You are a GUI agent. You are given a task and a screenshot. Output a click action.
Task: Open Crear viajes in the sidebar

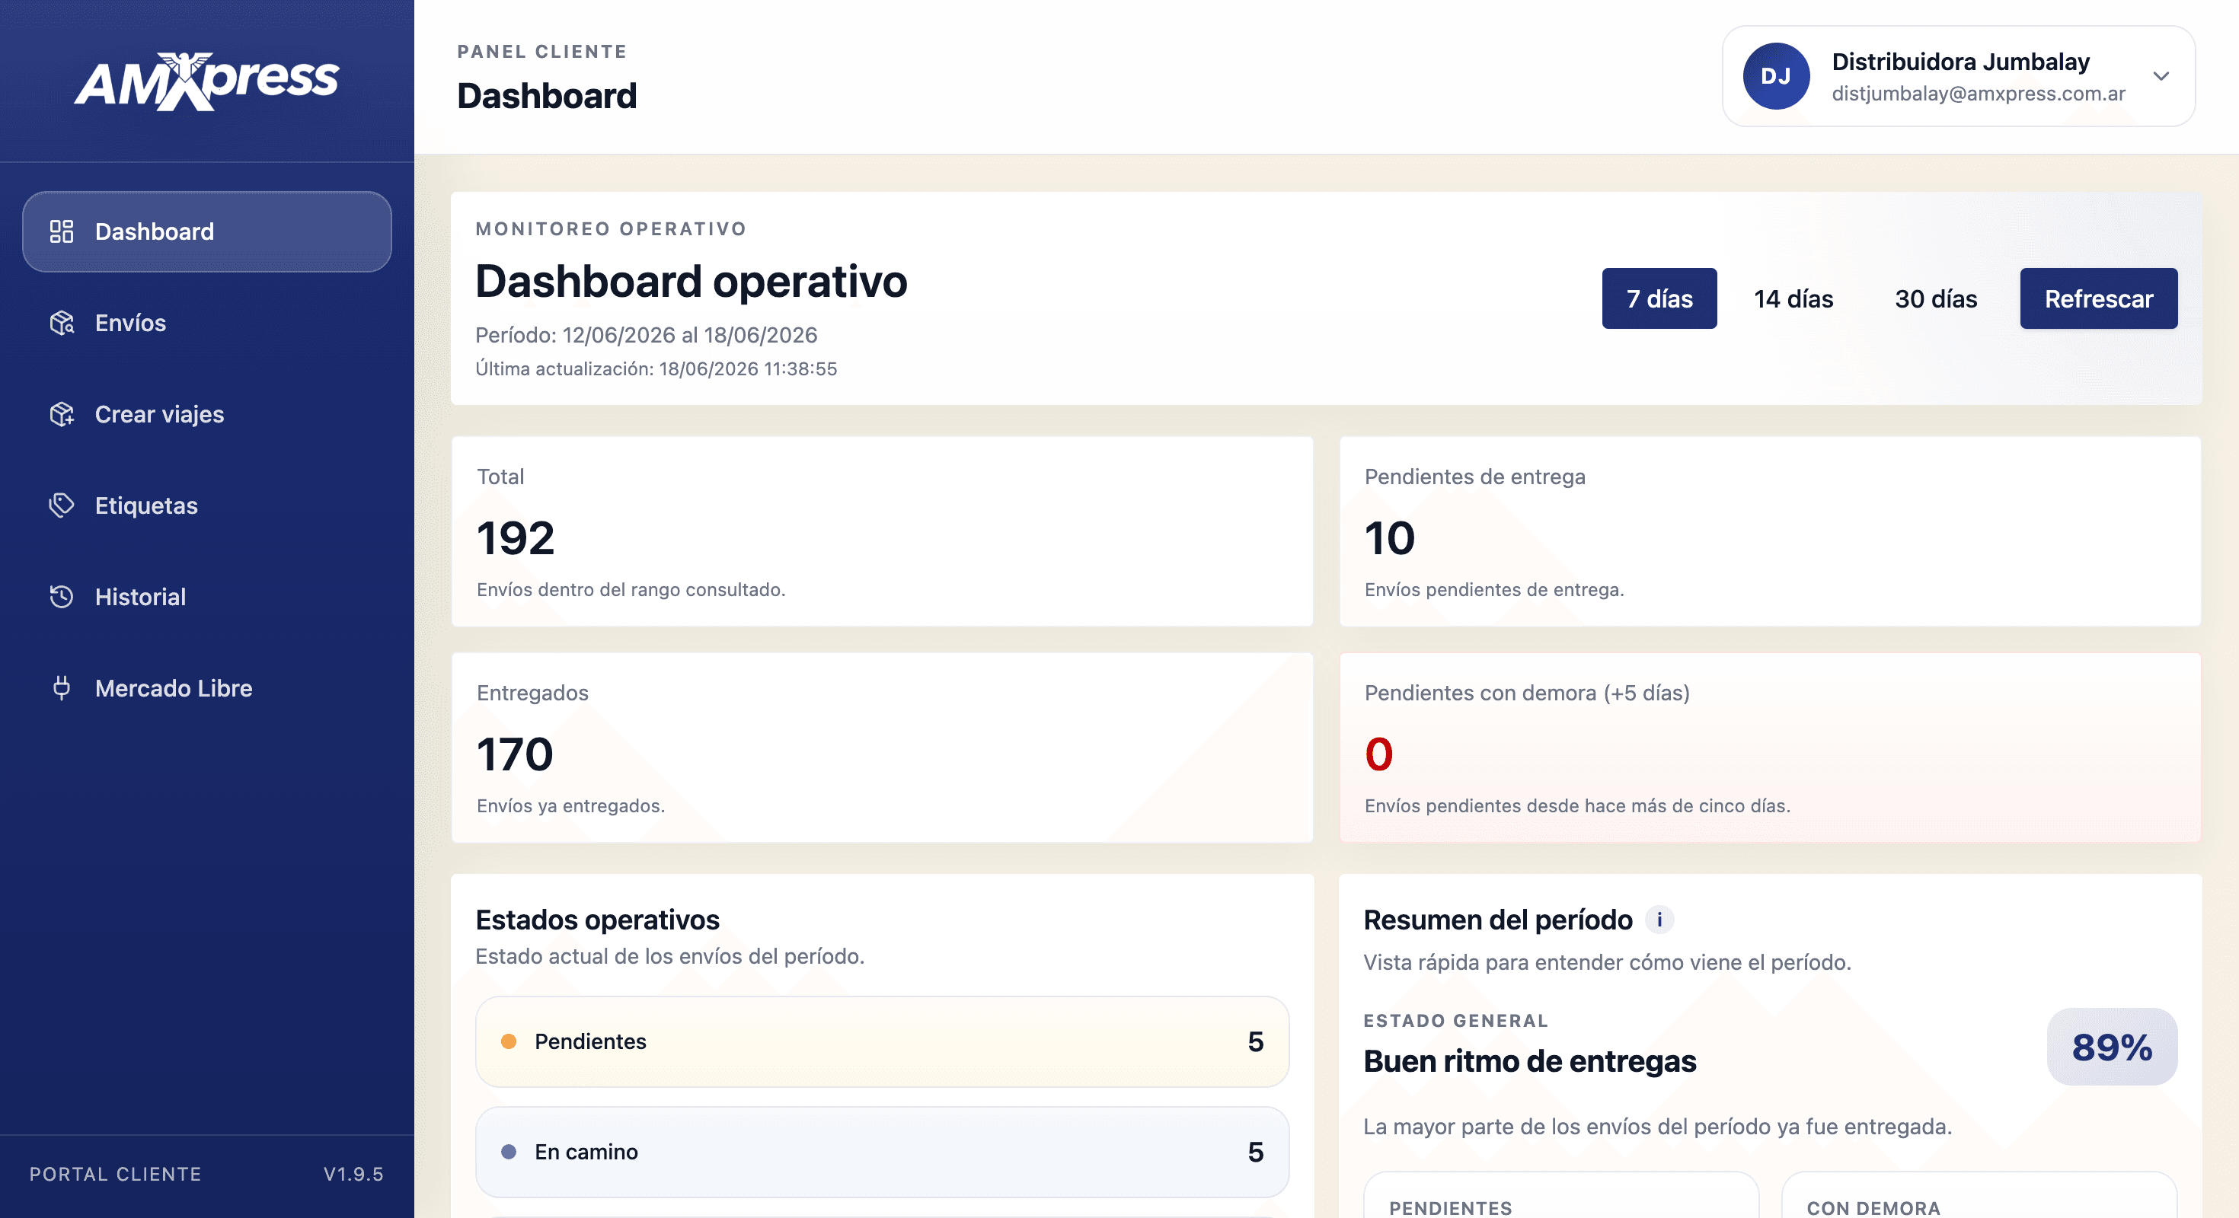point(207,413)
